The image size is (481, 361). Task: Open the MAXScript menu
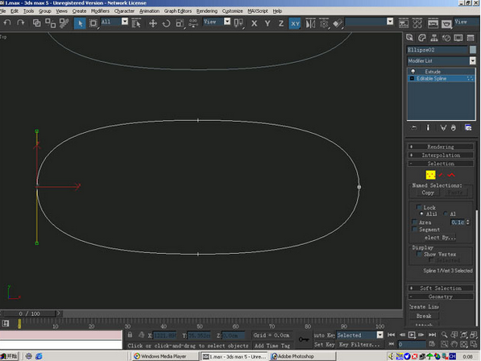click(258, 11)
